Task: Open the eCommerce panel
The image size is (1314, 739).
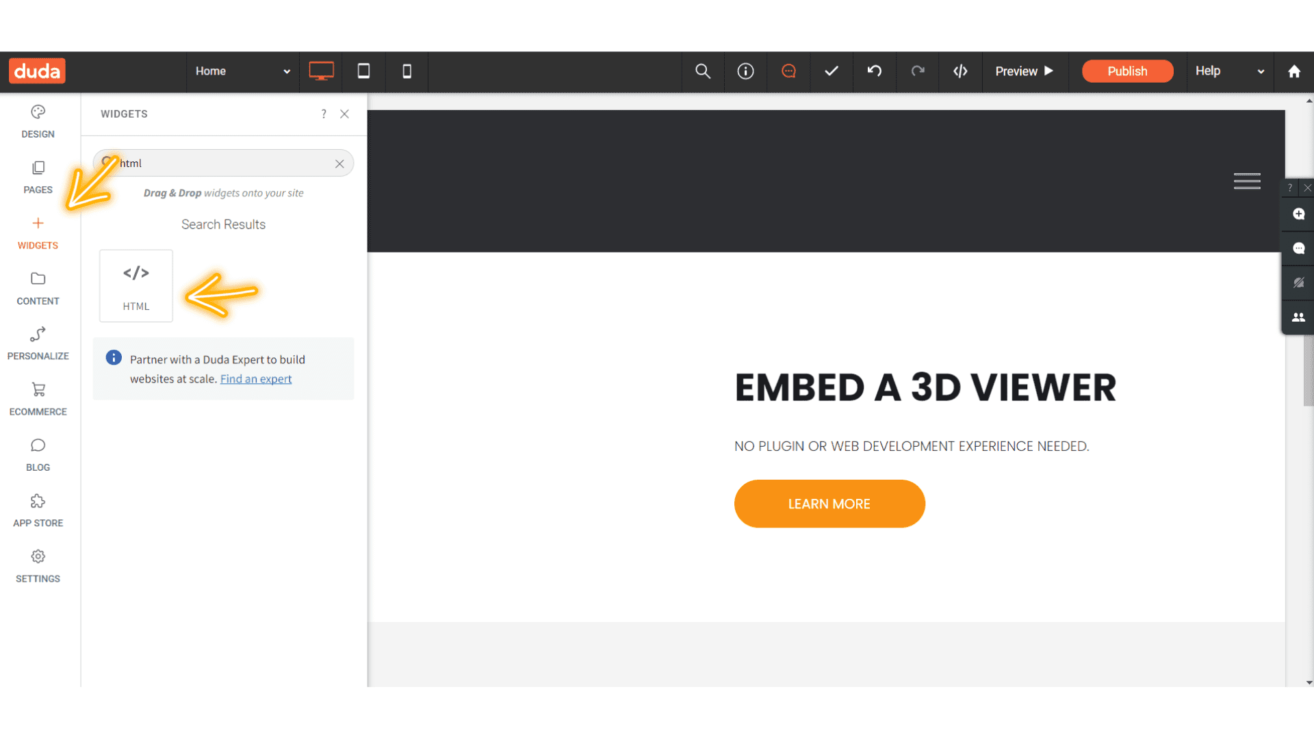Action: (x=38, y=398)
